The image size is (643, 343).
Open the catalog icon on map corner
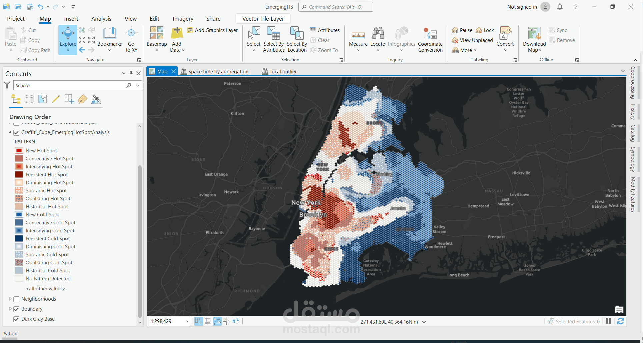[x=619, y=310]
